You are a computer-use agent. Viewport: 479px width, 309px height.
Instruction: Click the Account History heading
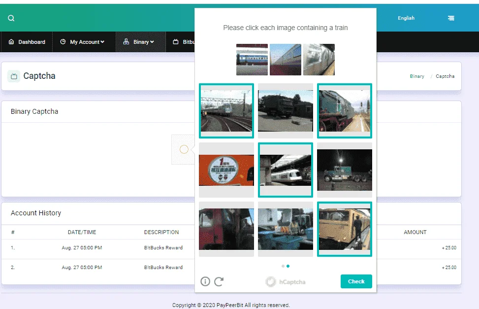36,213
